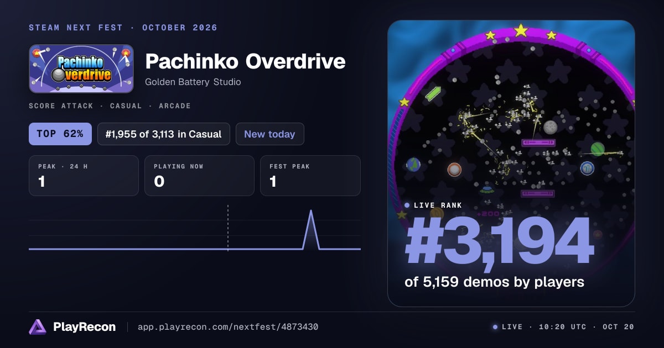Click 'of 5,159 demos by players' text
This screenshot has width=664, height=348.
pos(495,282)
